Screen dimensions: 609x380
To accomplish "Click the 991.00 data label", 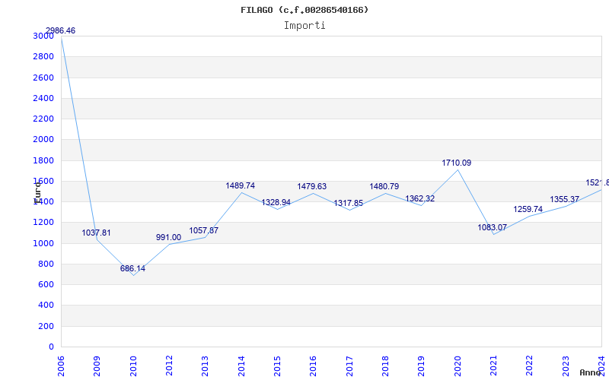I will [x=168, y=237].
